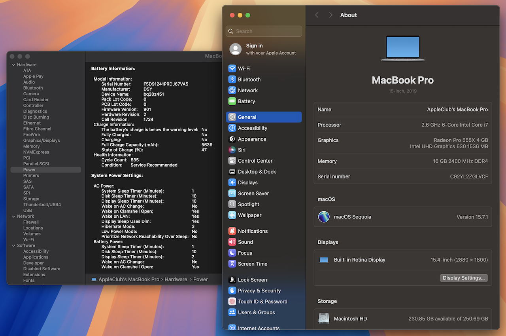Open Bluetooth settings via its icon
The height and width of the screenshot is (336, 506).
232,80
